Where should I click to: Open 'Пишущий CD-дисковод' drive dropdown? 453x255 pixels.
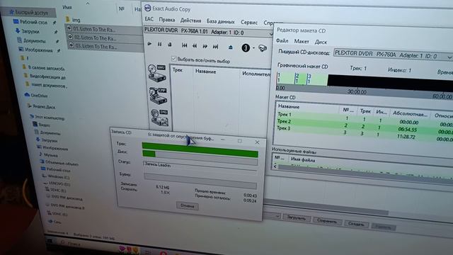coord(449,57)
